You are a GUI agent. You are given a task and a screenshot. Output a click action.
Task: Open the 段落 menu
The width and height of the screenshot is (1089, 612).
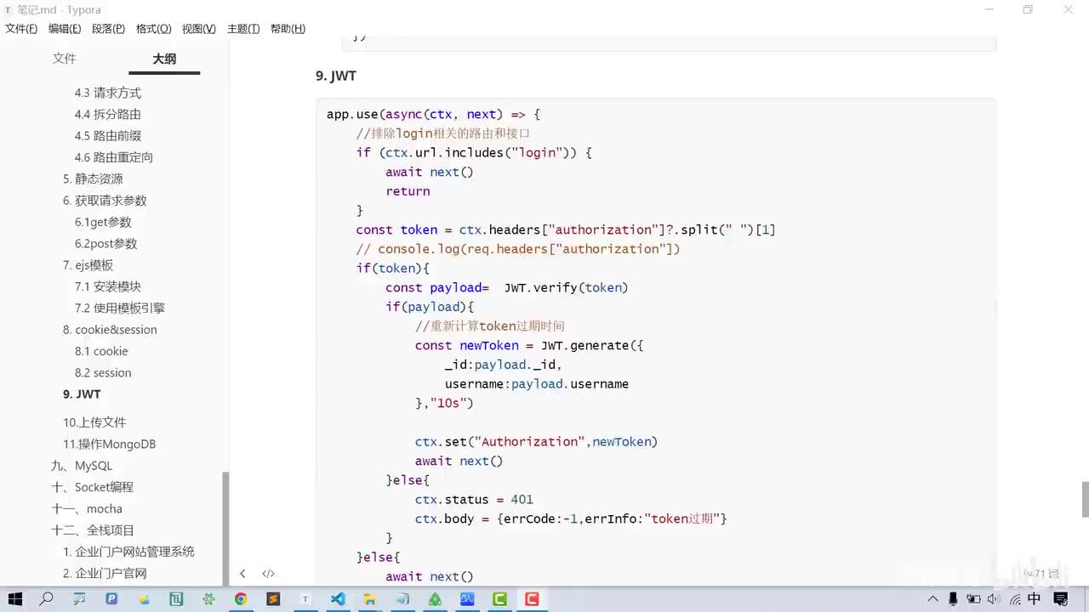[108, 29]
